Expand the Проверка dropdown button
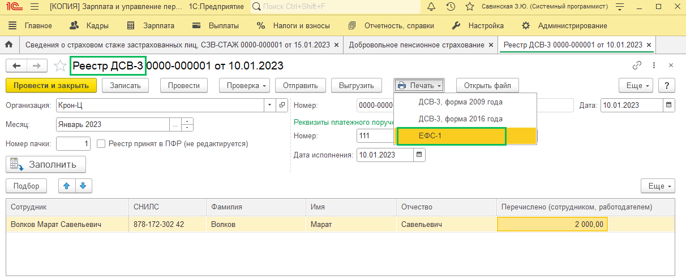686x280 pixels. (x=245, y=86)
